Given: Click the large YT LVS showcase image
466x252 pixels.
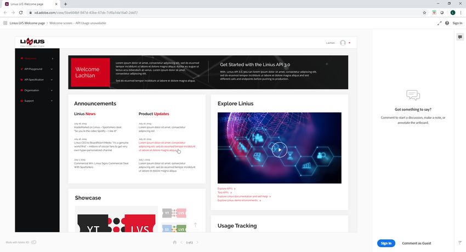Looking at the screenshot, I should coord(116,219).
